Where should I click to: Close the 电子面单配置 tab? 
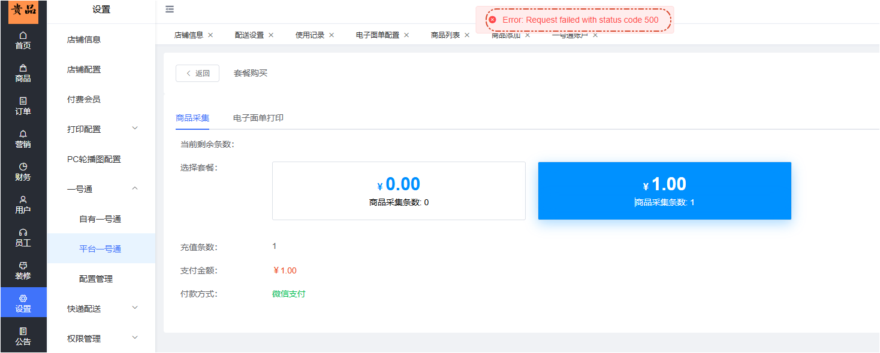[x=406, y=35]
